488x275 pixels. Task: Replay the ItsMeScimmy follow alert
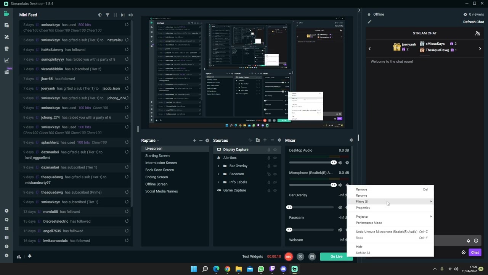[x=127, y=50]
